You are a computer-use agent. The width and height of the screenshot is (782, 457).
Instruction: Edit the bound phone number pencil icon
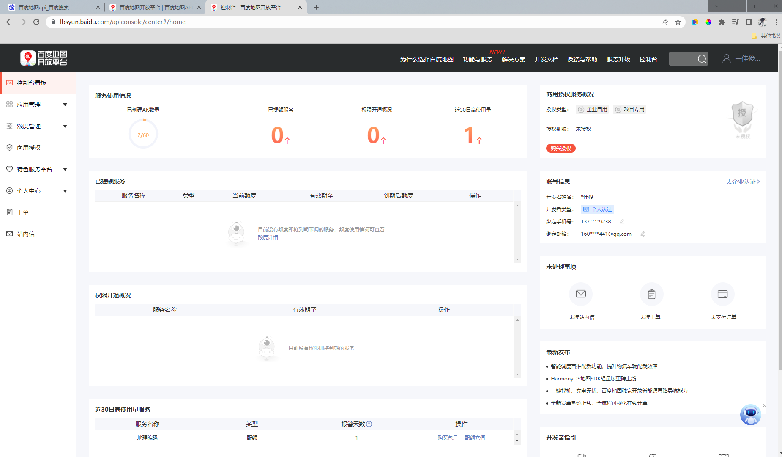pyautogui.click(x=622, y=221)
